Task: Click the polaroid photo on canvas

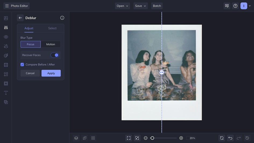Action: pyautogui.click(x=162, y=72)
